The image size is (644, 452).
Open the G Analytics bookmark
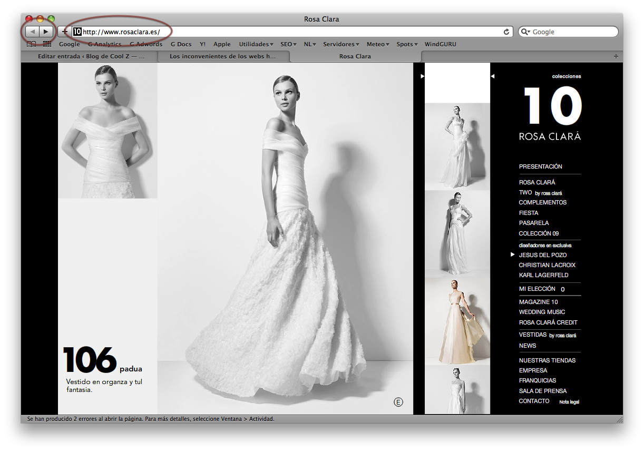(x=104, y=44)
